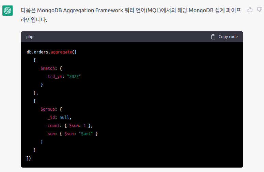The image size is (264, 172).
Task: Click the "$amt" string value
Action: click(x=86, y=134)
